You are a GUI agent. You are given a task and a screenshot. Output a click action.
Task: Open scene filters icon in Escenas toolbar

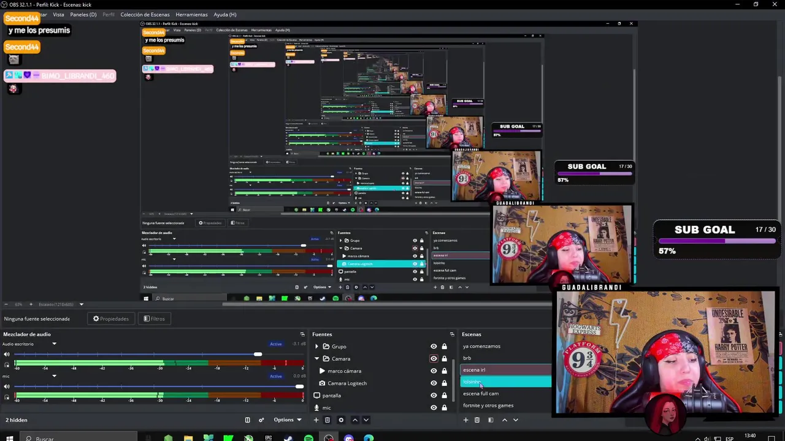click(x=491, y=420)
